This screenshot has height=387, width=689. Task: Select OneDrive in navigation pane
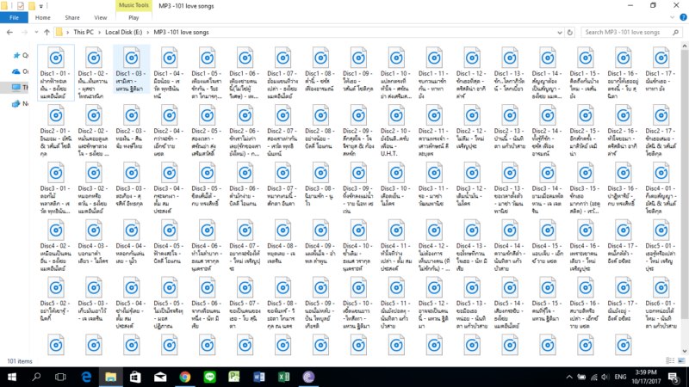point(20,71)
